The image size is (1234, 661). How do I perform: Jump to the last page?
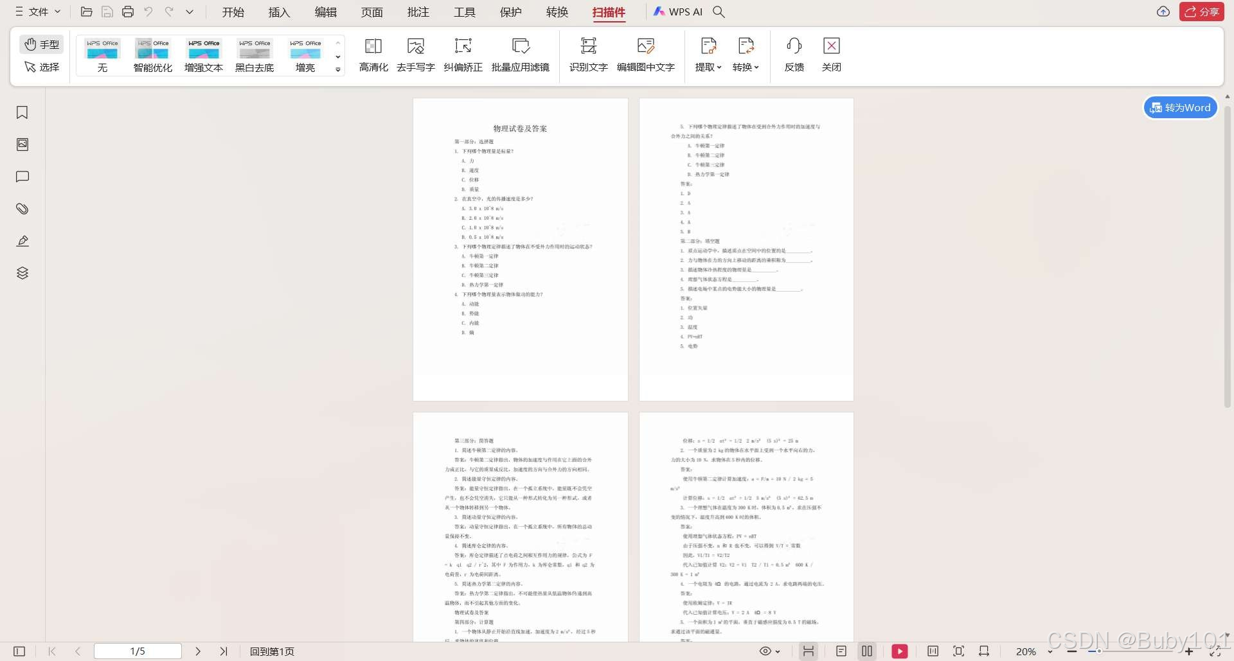tap(224, 651)
